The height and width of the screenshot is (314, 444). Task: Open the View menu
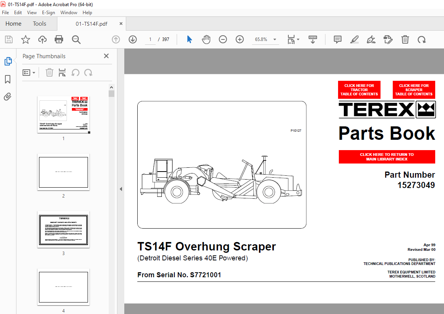pos(32,13)
